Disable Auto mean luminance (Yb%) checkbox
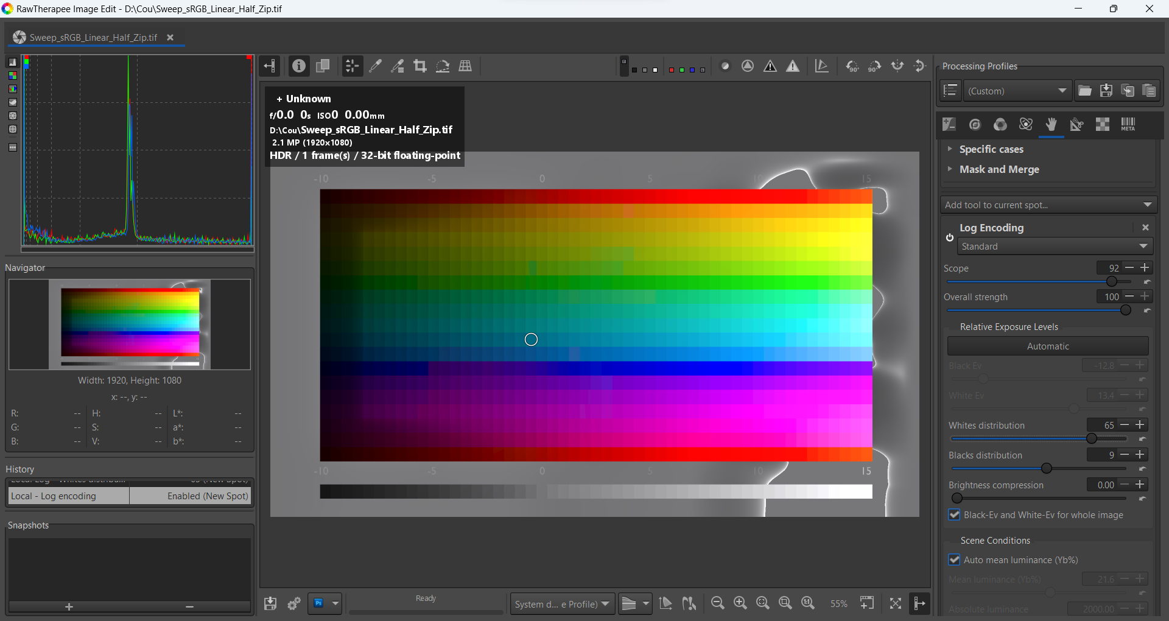The height and width of the screenshot is (621, 1169). (x=955, y=560)
